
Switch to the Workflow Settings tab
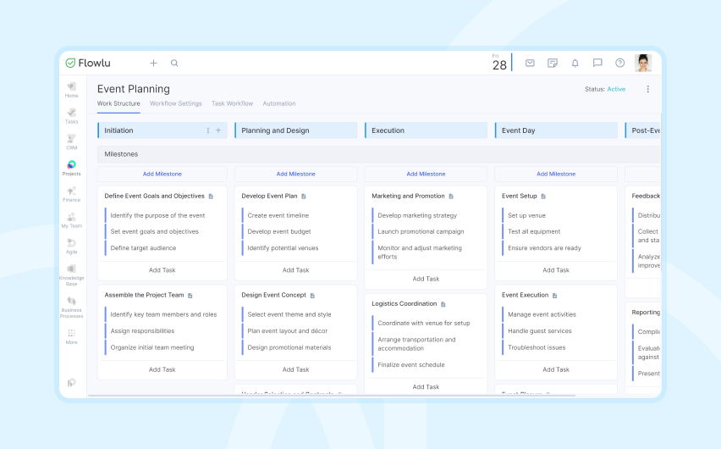(x=176, y=103)
